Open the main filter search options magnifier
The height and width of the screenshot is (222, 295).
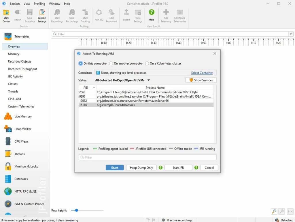[55, 34]
